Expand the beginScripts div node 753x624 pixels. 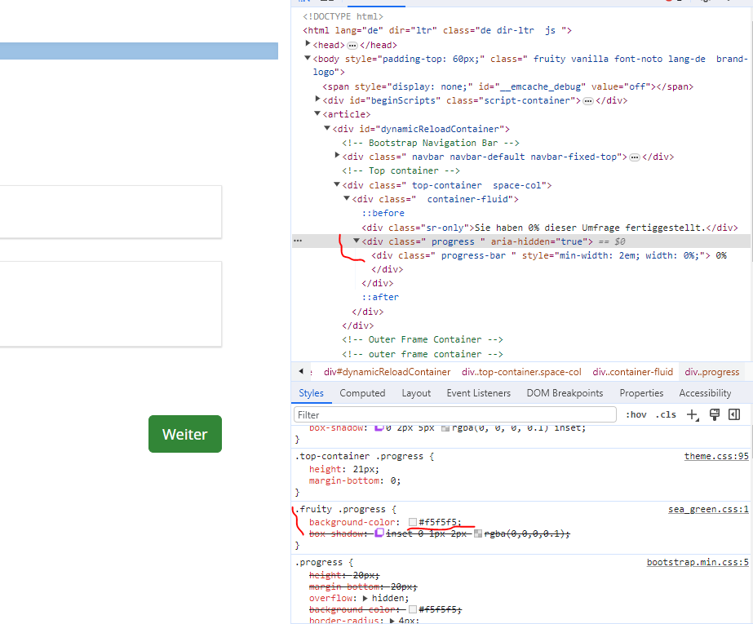pyautogui.click(x=317, y=99)
